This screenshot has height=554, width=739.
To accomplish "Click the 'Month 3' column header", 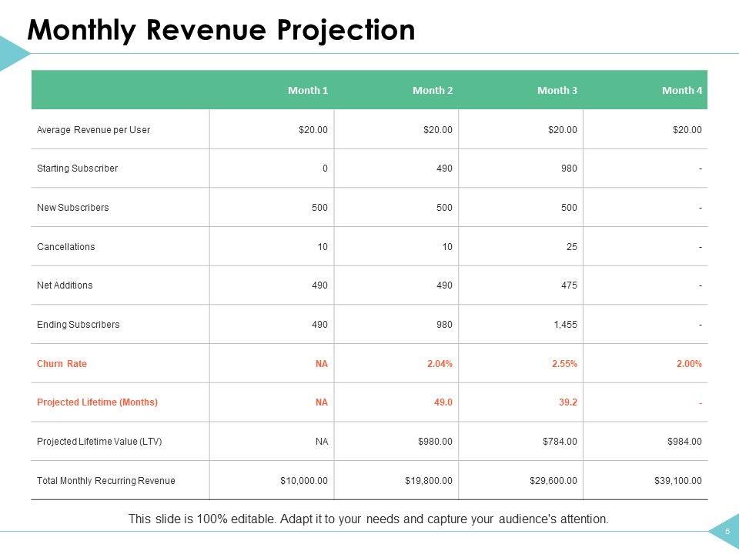I will pos(557,91).
